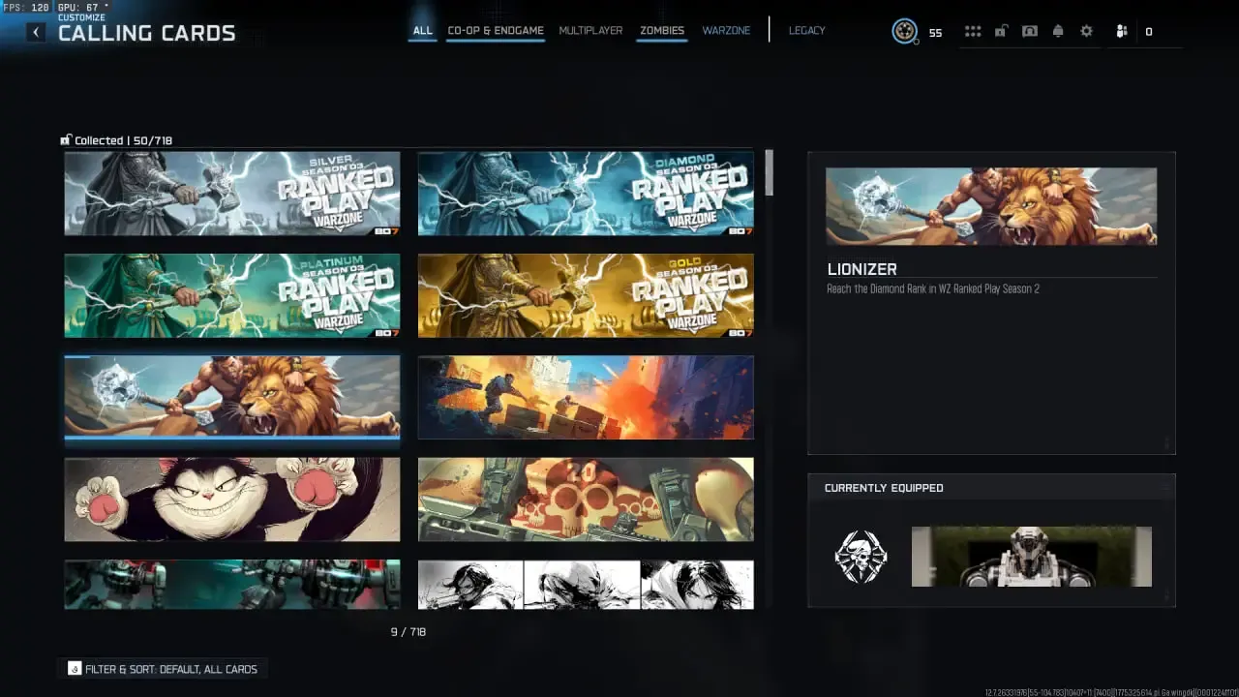Open the grid menu icon
The image size is (1239, 697).
click(973, 31)
